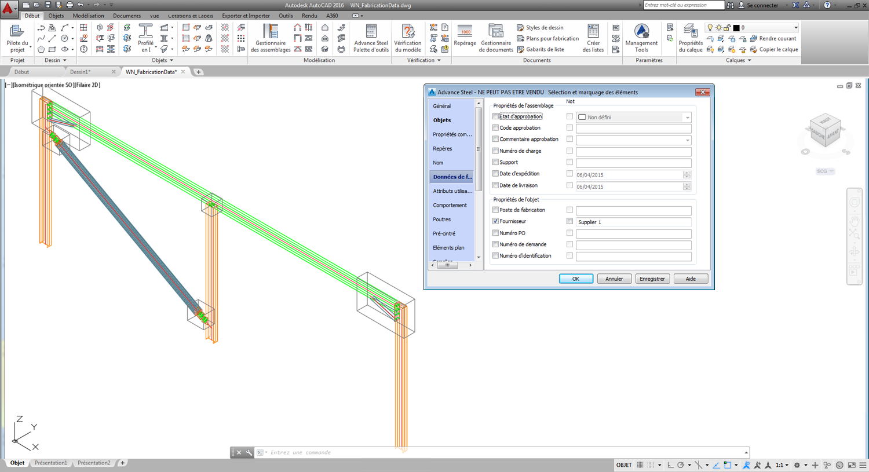Toggle the grid display in status bar
This screenshot has width=869, height=472.
(x=640, y=465)
